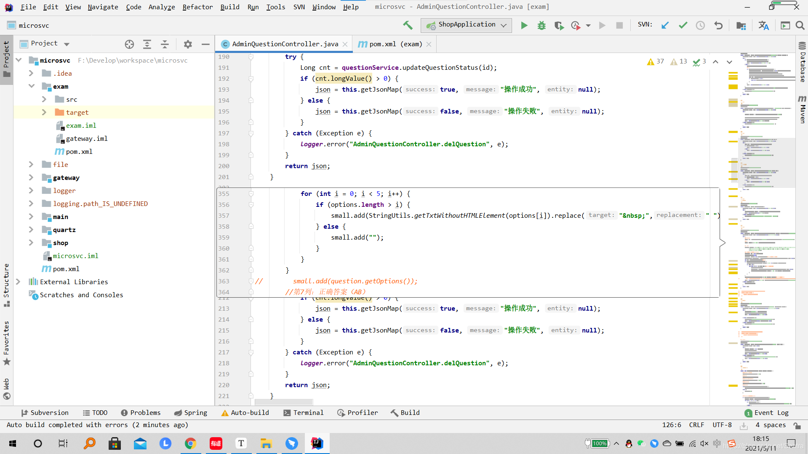Expand External Libraries node
The image size is (808, 454).
18,282
